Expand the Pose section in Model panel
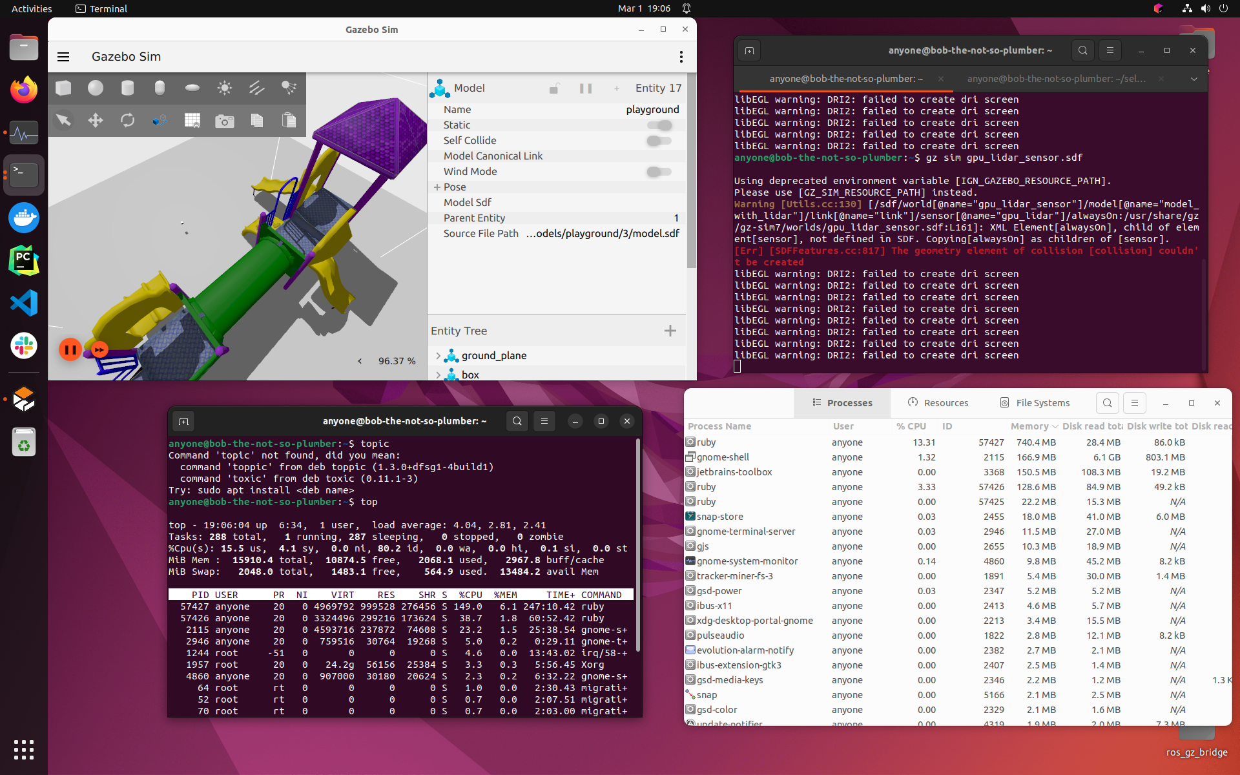Viewport: 1240px width, 775px height. pos(437,187)
